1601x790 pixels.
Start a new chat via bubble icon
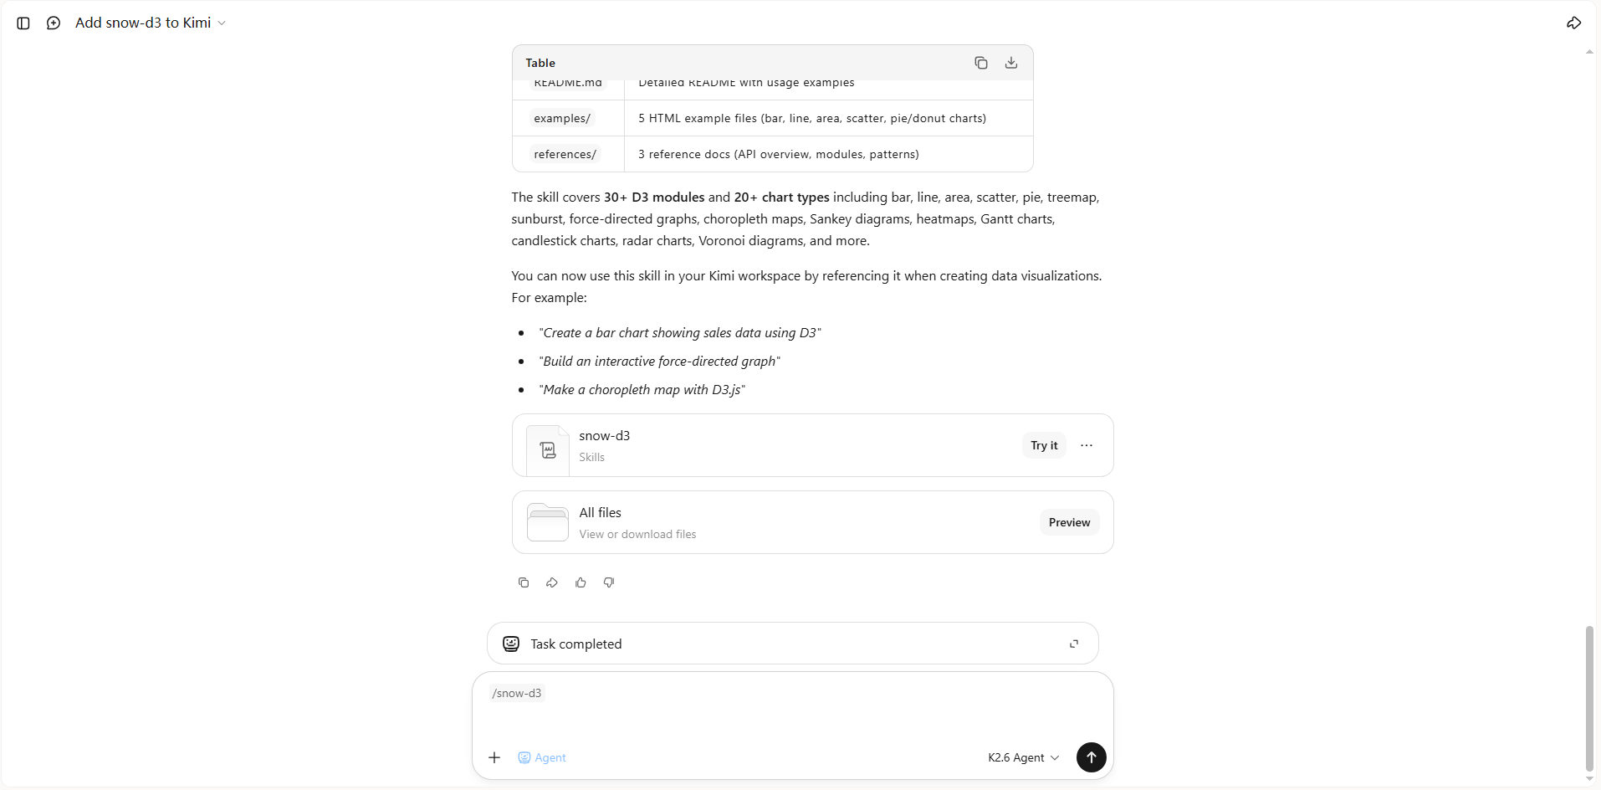54,23
